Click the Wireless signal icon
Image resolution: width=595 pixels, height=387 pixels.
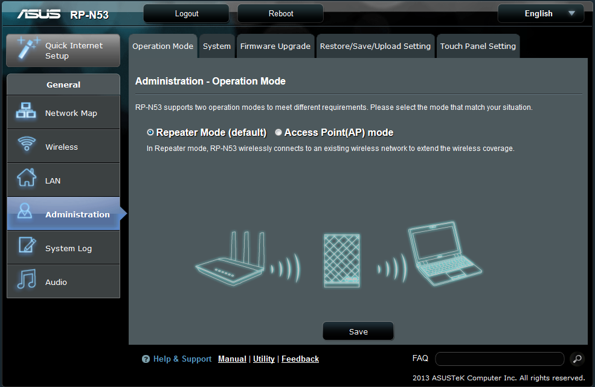(x=26, y=146)
